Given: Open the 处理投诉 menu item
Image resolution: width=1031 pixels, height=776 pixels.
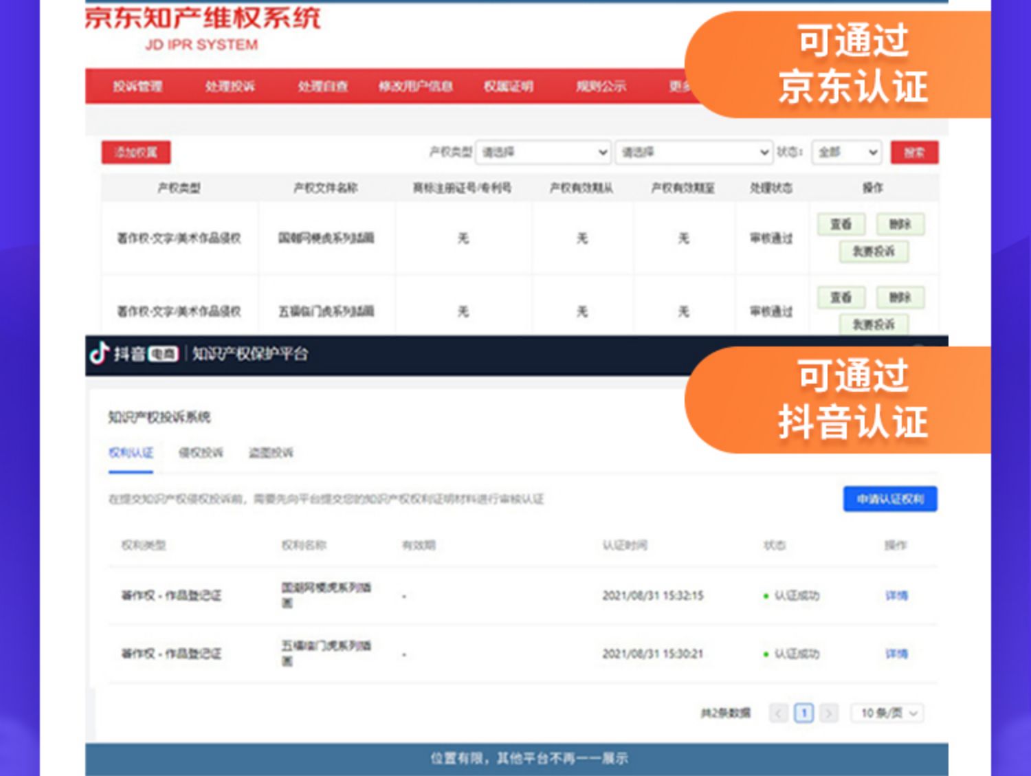Looking at the screenshot, I should 230,87.
